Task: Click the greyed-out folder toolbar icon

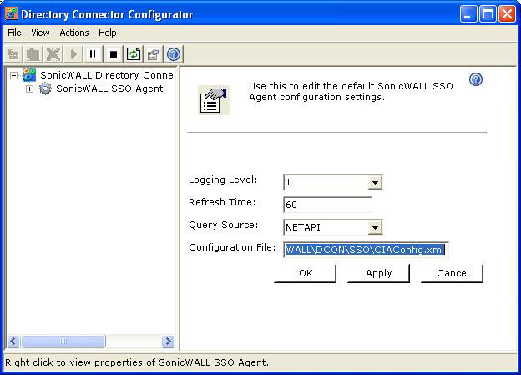Action: pos(33,53)
